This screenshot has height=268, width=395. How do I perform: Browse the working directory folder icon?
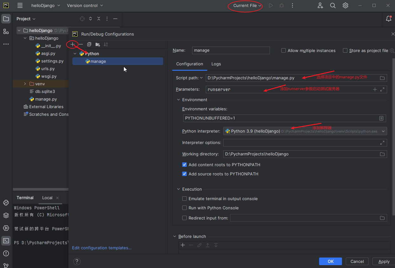click(x=382, y=154)
